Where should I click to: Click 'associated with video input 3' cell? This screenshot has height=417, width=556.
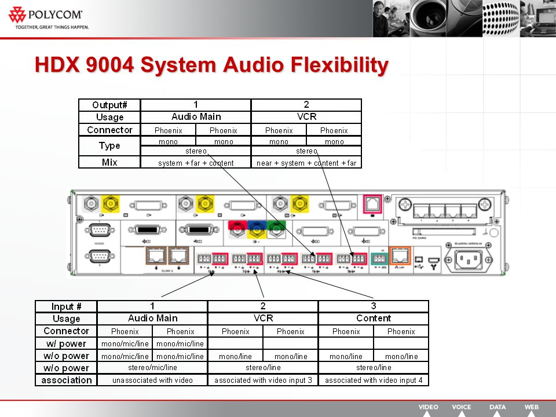pos(263,380)
